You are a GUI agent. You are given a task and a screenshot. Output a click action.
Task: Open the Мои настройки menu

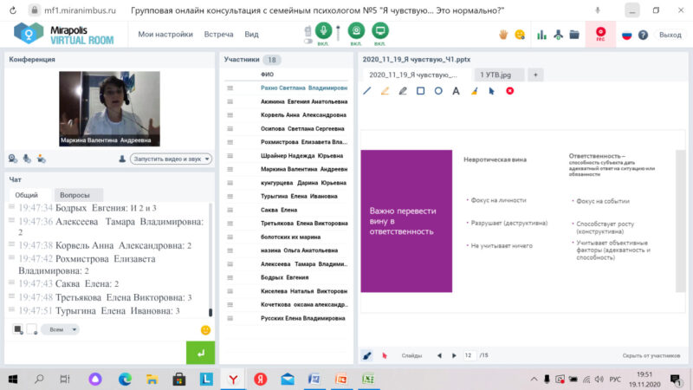tap(165, 34)
